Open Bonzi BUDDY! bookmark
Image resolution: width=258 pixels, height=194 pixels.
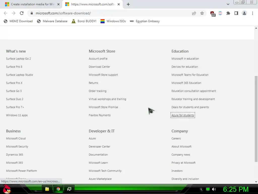coord(84,21)
